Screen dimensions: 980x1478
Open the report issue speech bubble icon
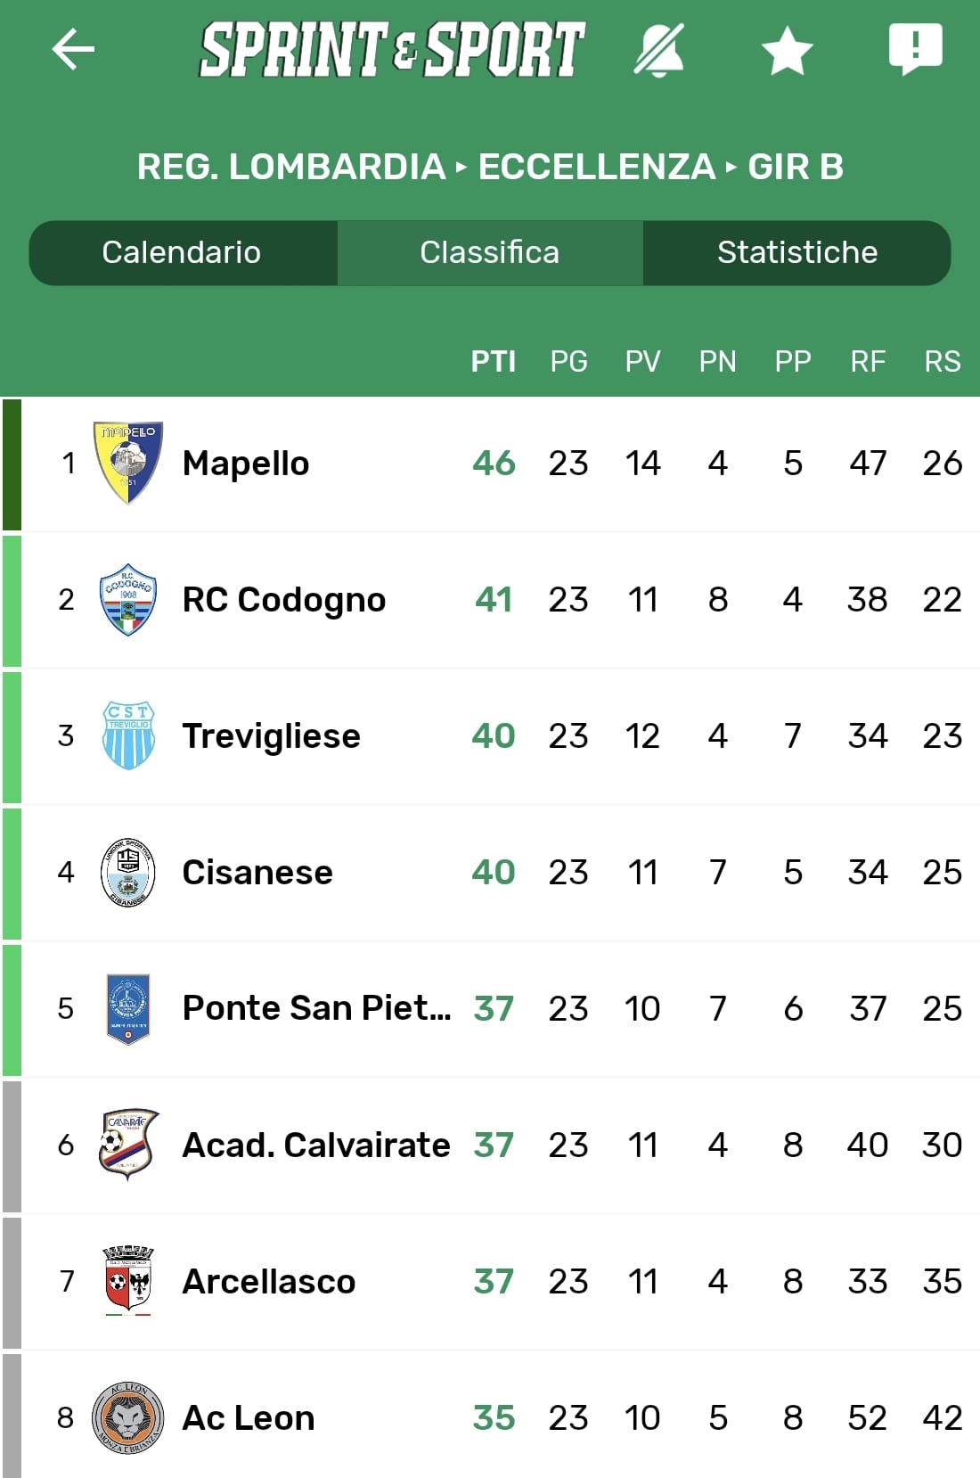(915, 48)
